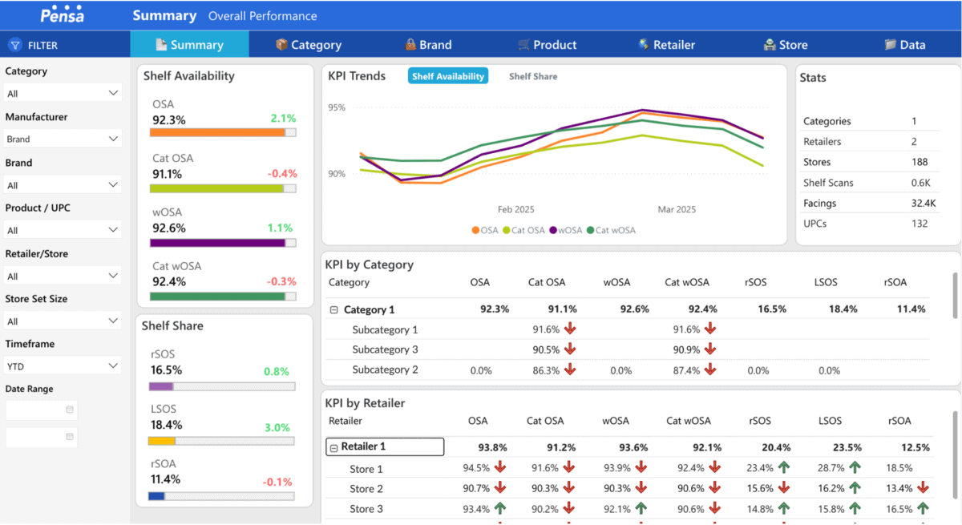Click the FILTER panel header

click(65, 45)
